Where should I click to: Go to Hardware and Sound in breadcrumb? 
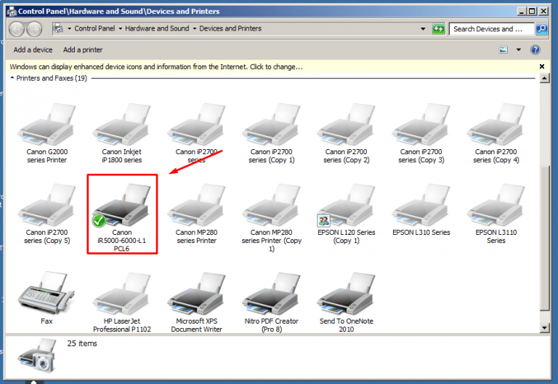[157, 28]
